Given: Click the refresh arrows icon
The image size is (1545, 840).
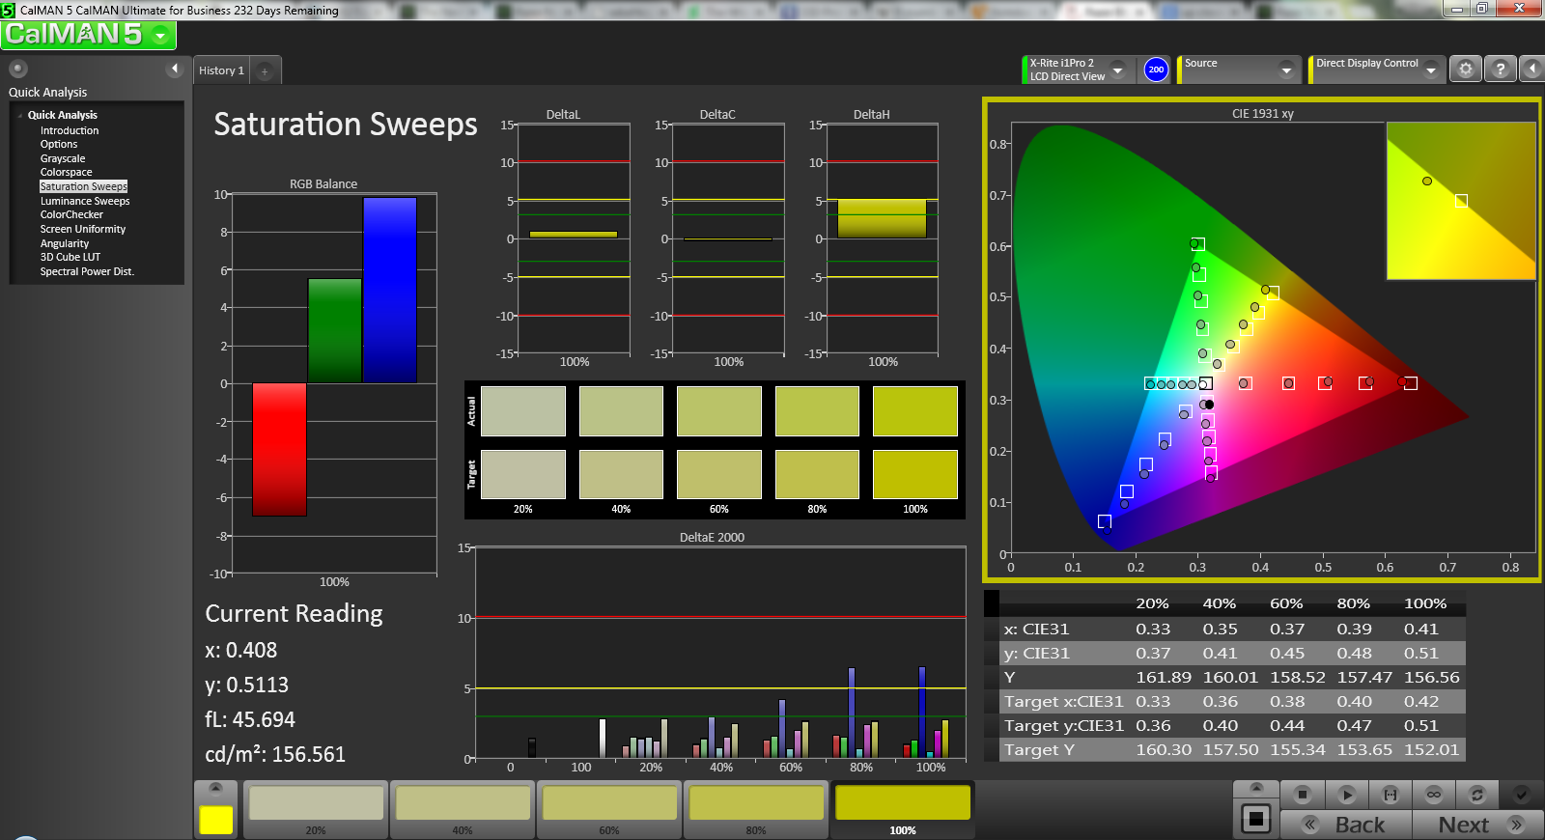Looking at the screenshot, I should (1476, 795).
